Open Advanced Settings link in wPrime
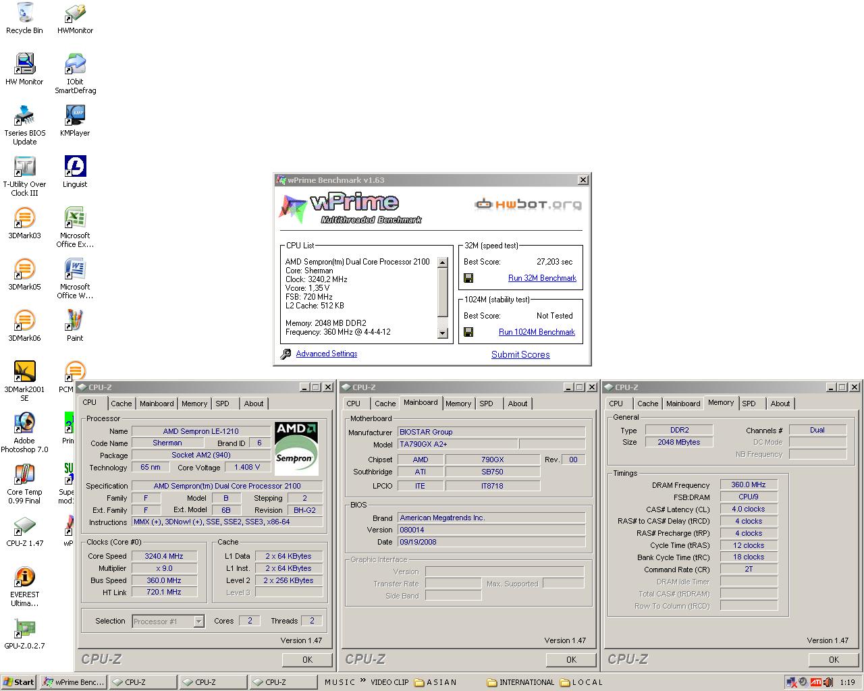Image resolution: width=864 pixels, height=691 pixels. tap(327, 354)
